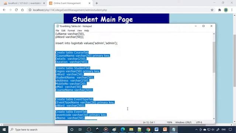Click the 'Create table EventTab' line
Image resolution: width=236 pixels, height=133 pixels.
click(x=71, y=112)
